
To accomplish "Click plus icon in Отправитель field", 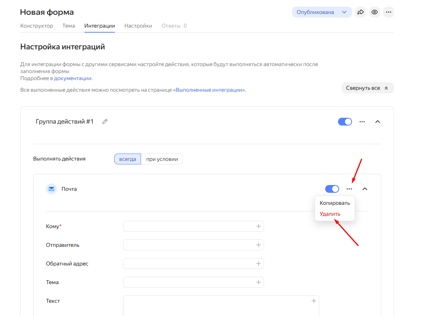I will point(258,245).
